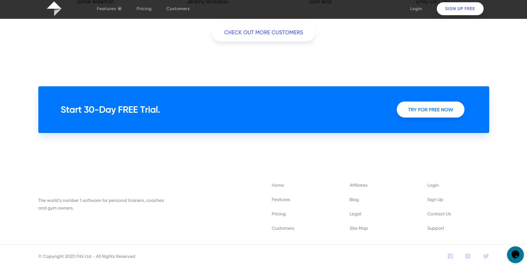
Task: Open the Pricing footer link
Action: pyautogui.click(x=279, y=214)
